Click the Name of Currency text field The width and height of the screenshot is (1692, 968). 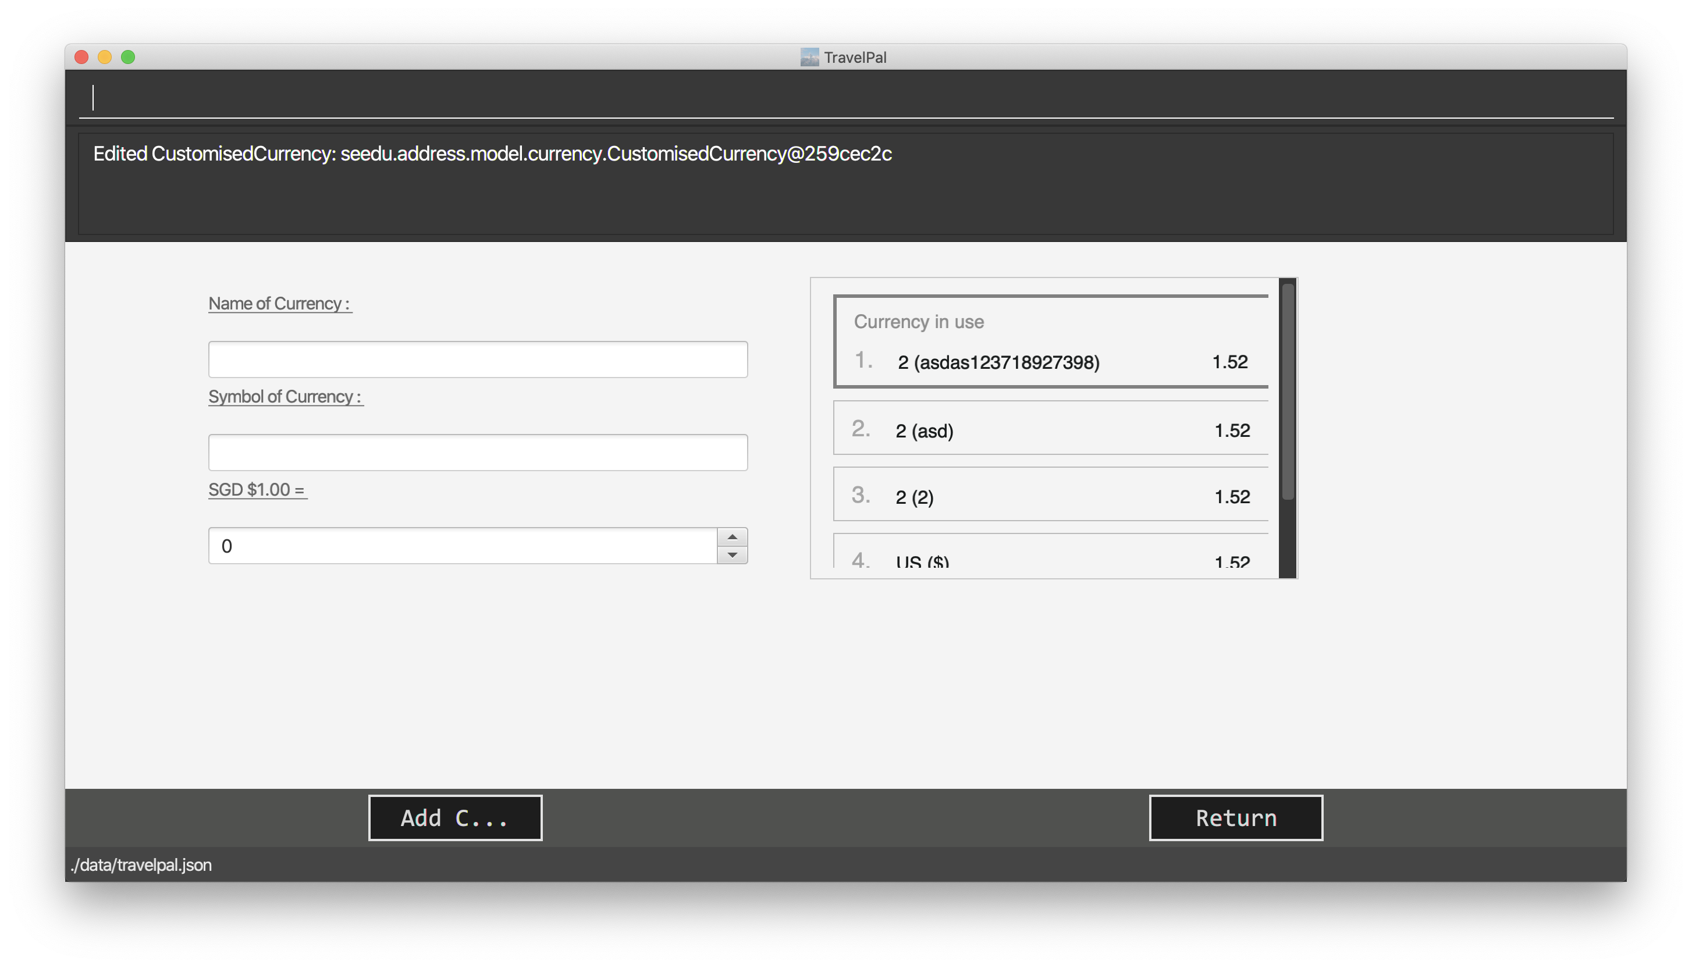tap(477, 360)
